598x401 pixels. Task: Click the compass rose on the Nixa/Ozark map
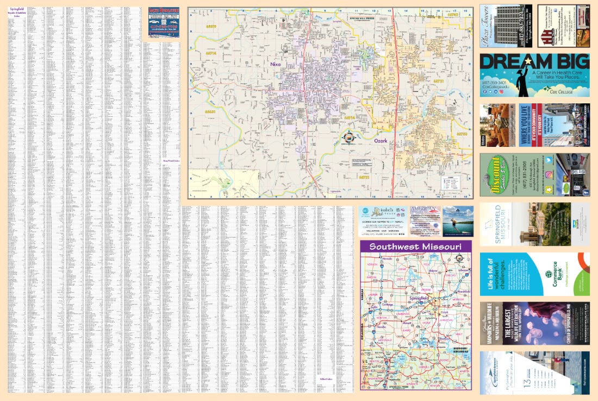coord(349,137)
